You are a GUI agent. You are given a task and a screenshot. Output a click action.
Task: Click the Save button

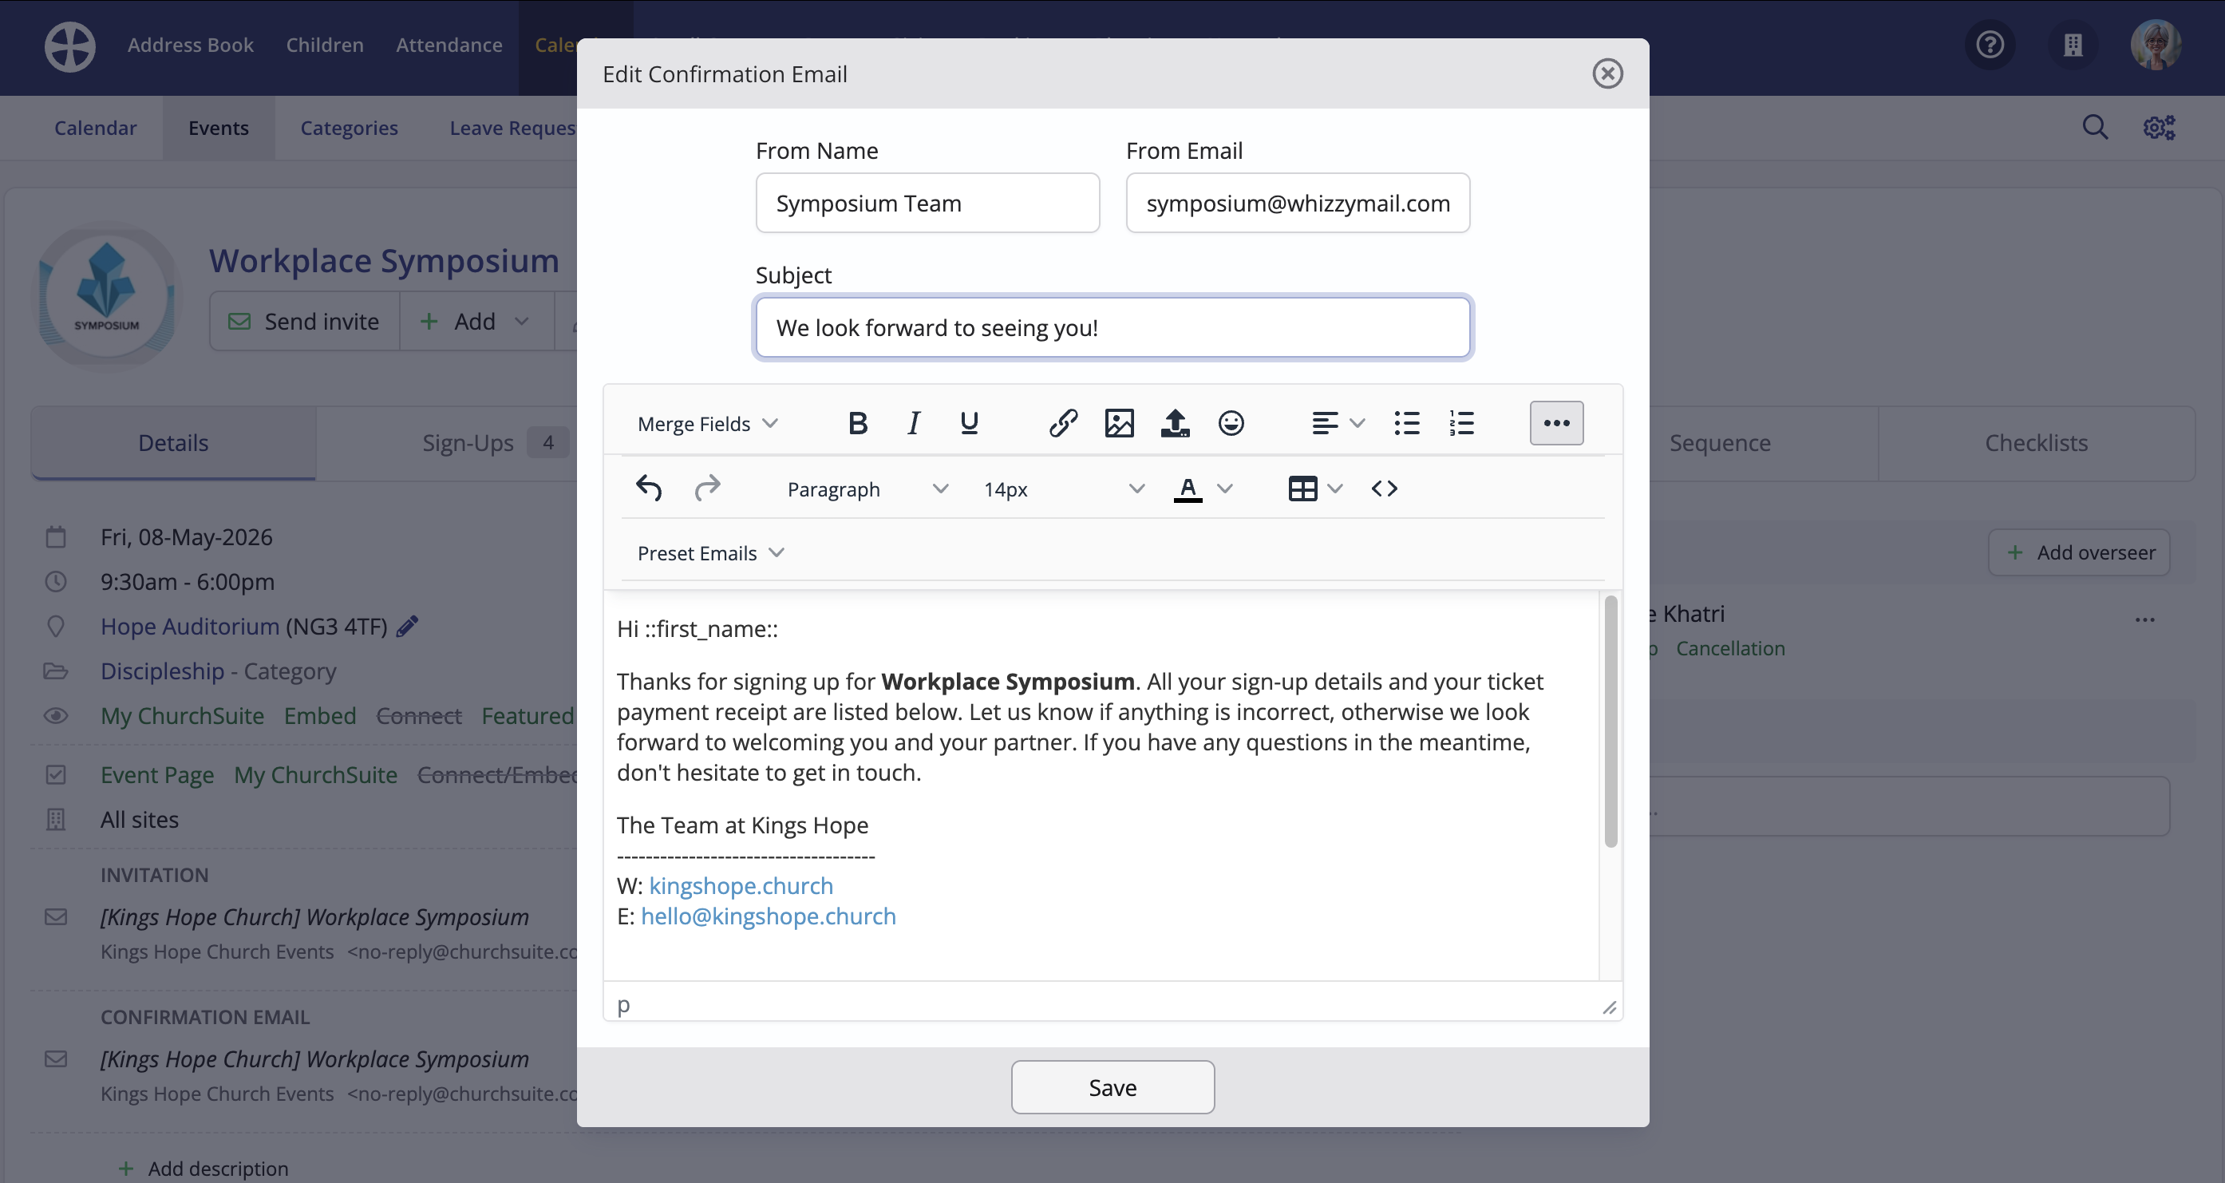[x=1112, y=1087]
